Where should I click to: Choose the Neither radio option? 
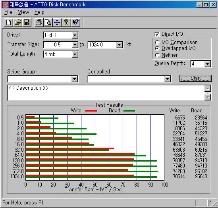click(x=157, y=55)
